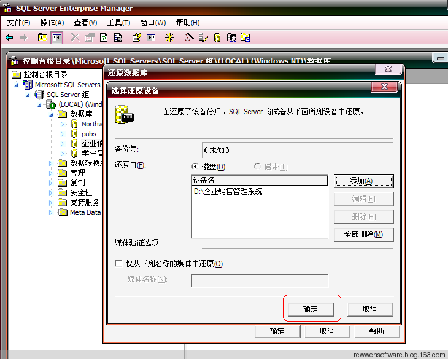The height and width of the screenshot is (359, 448).
Task: Click the (LOCAL) server running icon
Action: point(51,104)
